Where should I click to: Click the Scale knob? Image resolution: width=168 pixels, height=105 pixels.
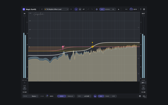click(x=47, y=96)
